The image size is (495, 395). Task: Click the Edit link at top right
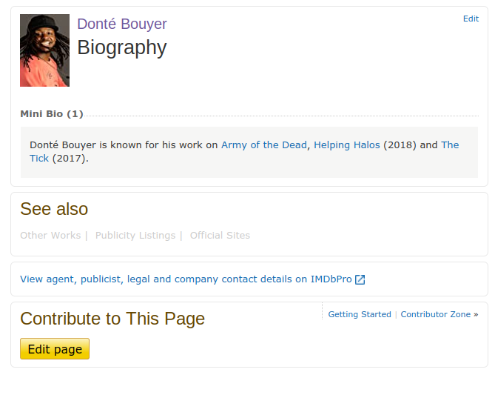coord(471,19)
